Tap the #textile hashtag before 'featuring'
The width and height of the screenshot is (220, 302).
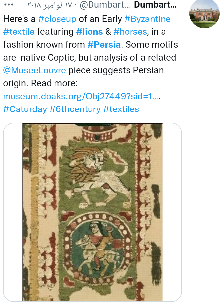[x=18, y=31]
